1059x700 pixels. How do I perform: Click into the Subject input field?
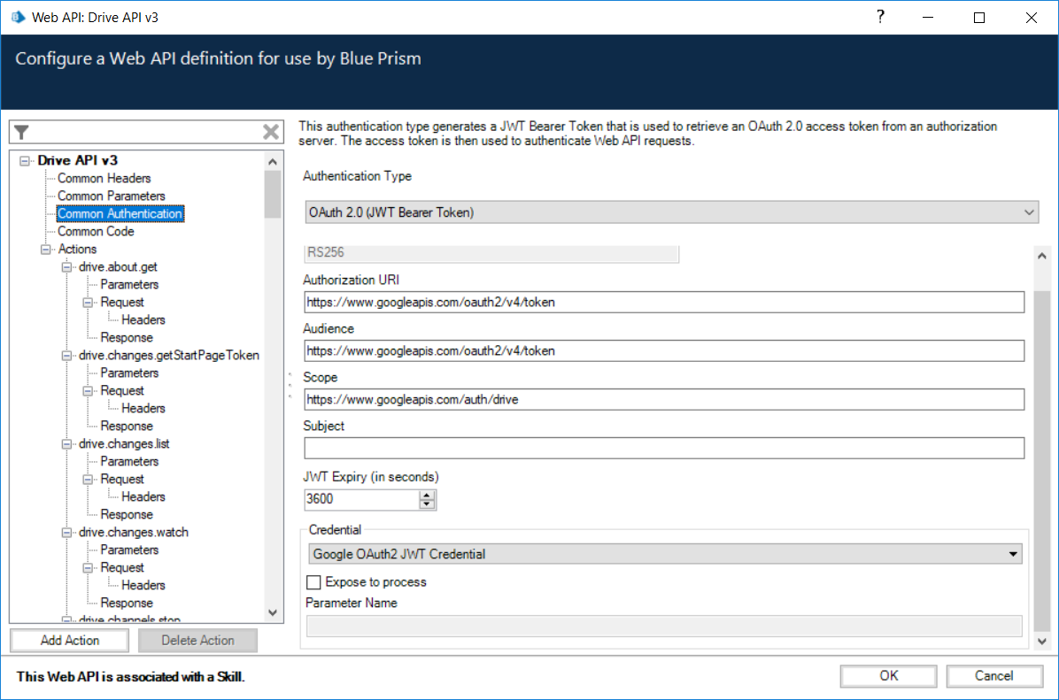[663, 448]
